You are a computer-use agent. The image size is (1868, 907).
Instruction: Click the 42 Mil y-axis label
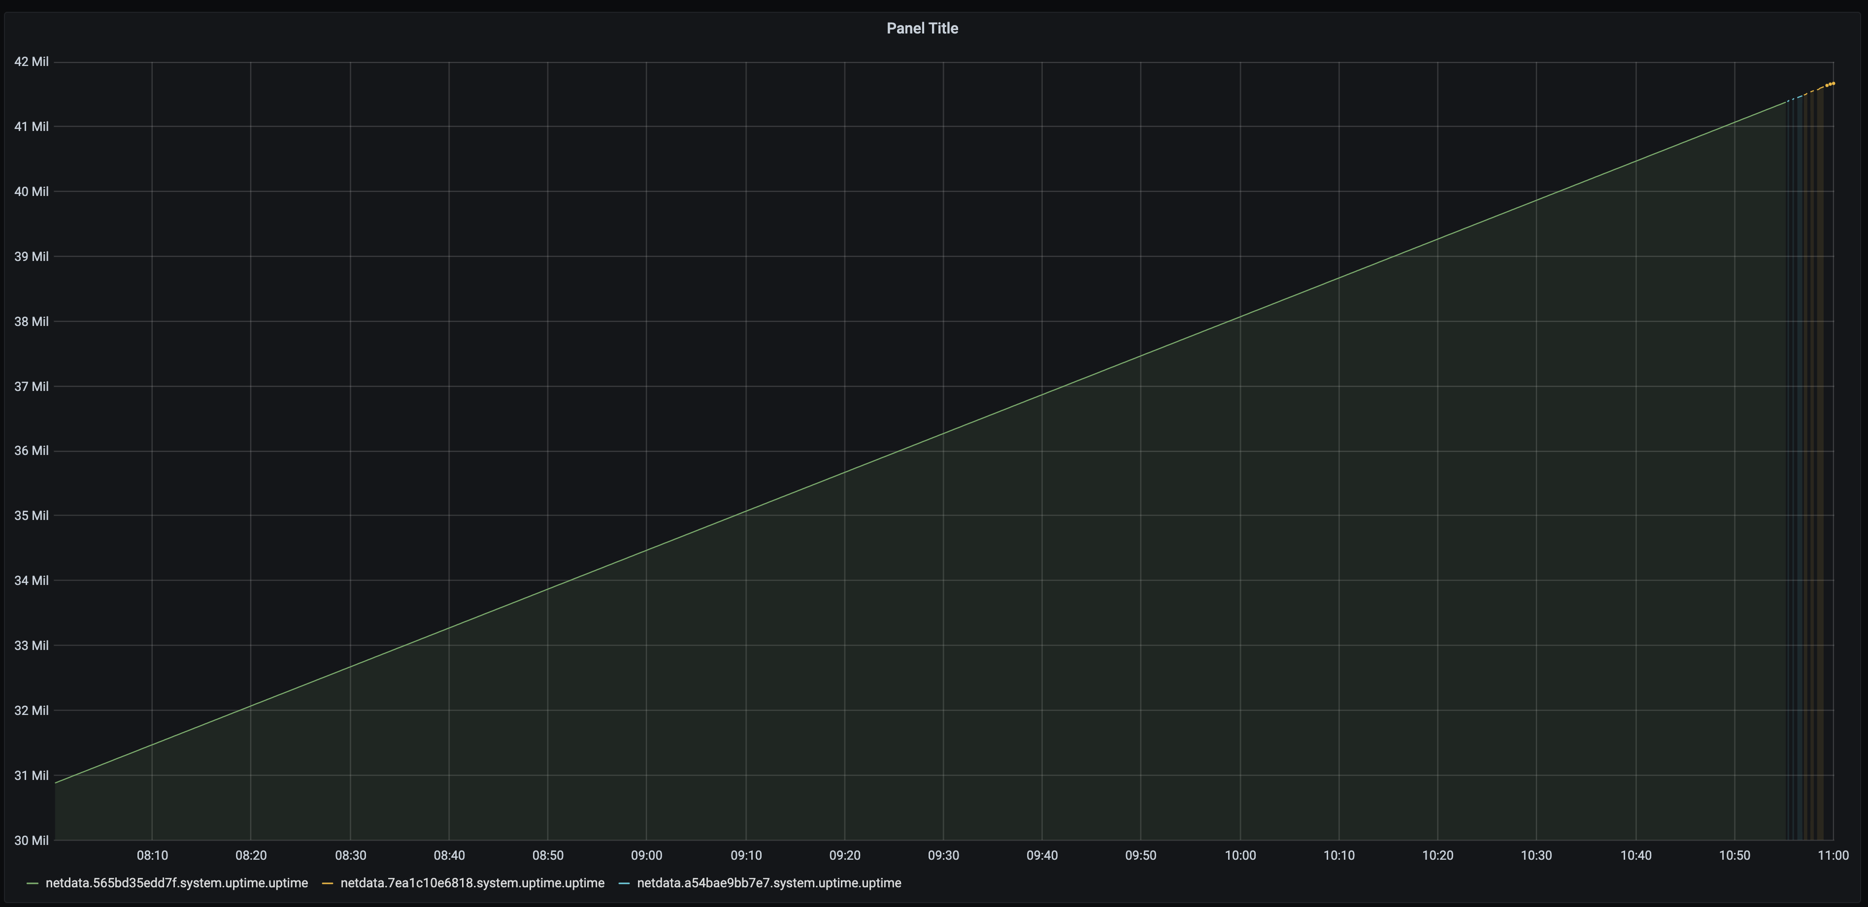[32, 62]
